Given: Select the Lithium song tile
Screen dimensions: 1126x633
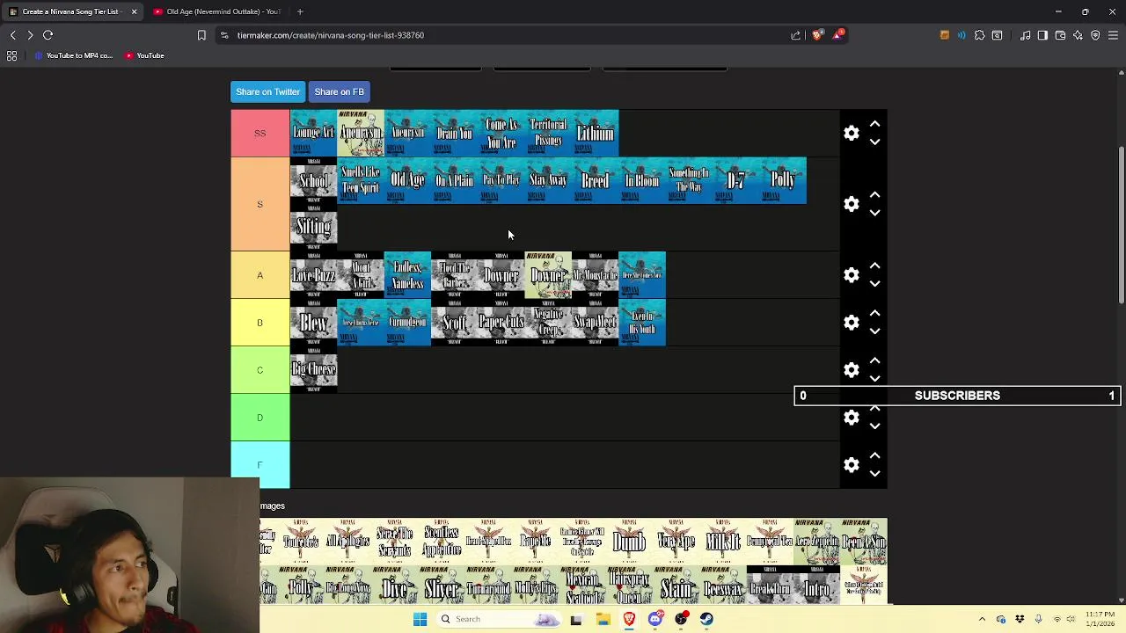Looking at the screenshot, I should [596, 133].
